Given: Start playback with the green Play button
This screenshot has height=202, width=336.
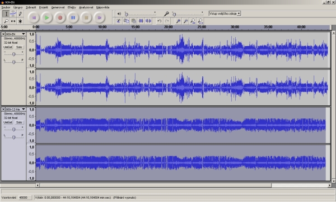Looking at the screenshot, I should 46,17.
